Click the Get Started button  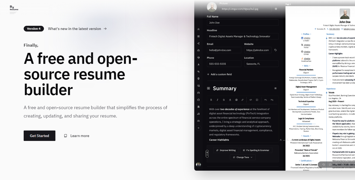(40, 135)
